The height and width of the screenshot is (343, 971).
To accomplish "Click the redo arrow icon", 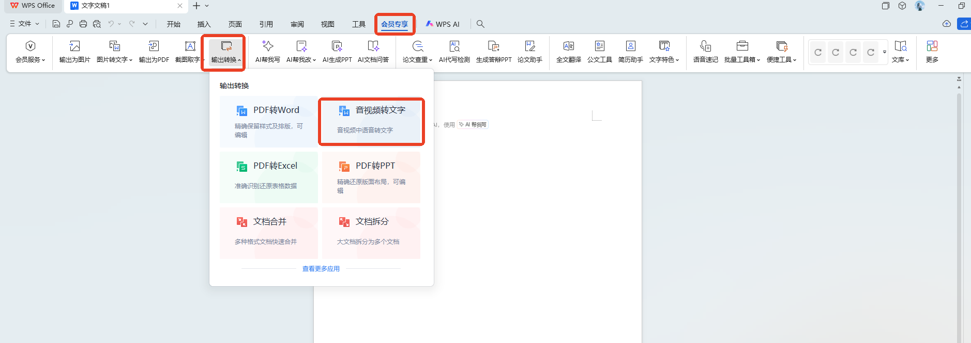I will pos(132,24).
